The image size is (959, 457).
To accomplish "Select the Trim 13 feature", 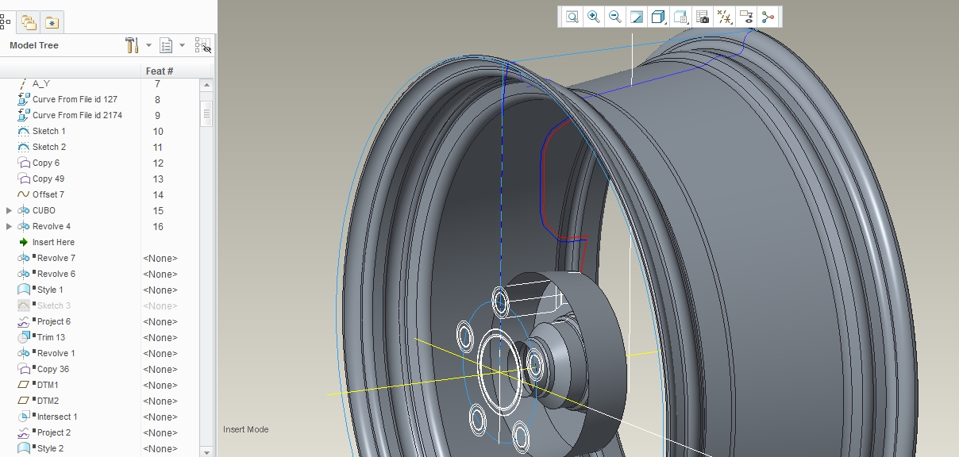I will click(51, 337).
